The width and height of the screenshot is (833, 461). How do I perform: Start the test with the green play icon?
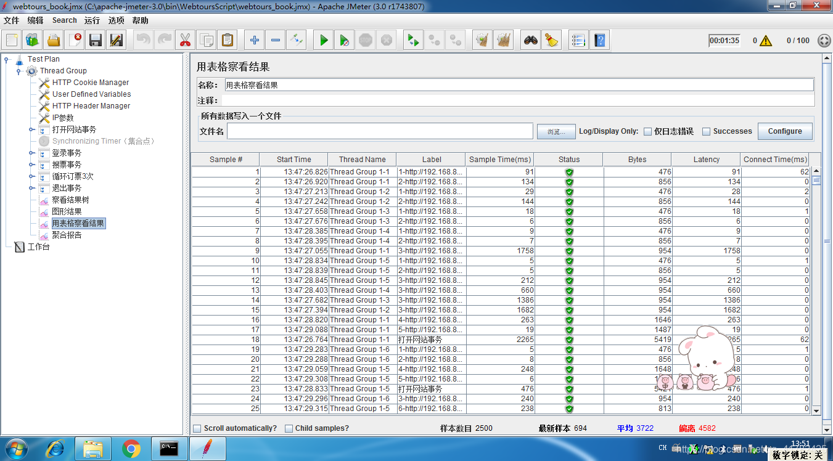click(324, 41)
